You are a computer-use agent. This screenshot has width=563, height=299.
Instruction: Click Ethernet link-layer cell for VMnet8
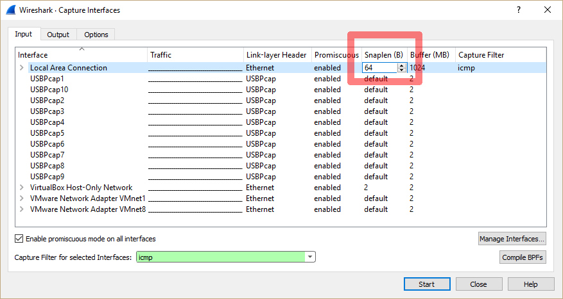pos(260,209)
